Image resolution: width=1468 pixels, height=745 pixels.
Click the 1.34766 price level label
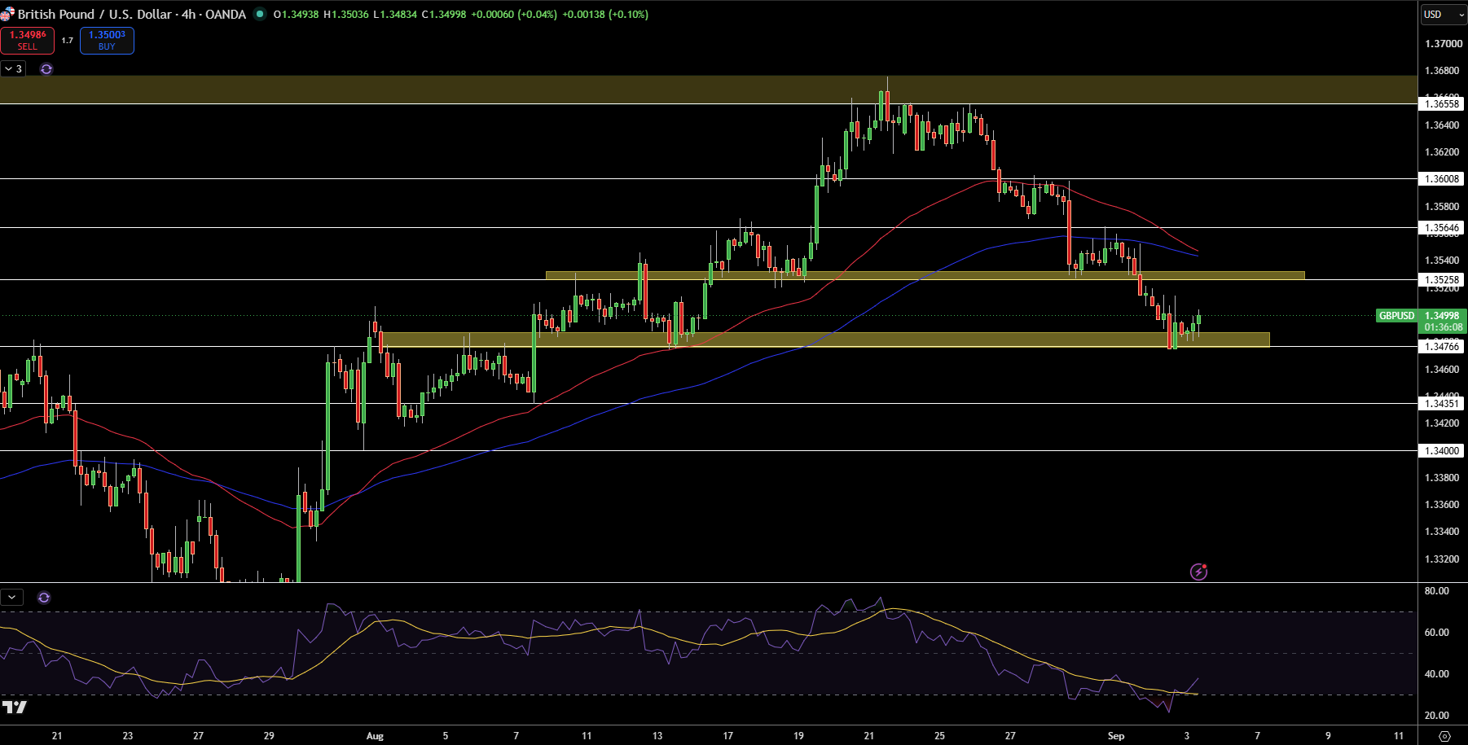click(1442, 346)
